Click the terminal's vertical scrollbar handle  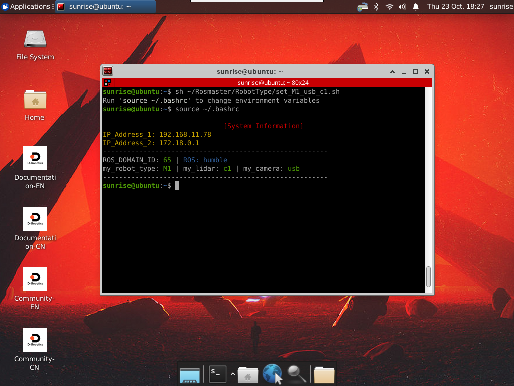point(428,276)
